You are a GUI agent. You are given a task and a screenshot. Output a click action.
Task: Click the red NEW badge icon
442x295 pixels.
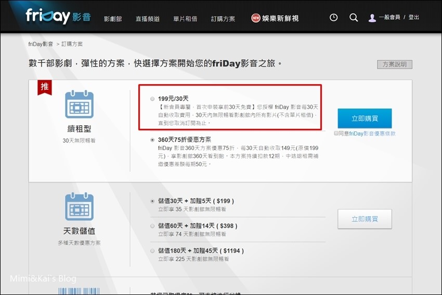pos(256,18)
